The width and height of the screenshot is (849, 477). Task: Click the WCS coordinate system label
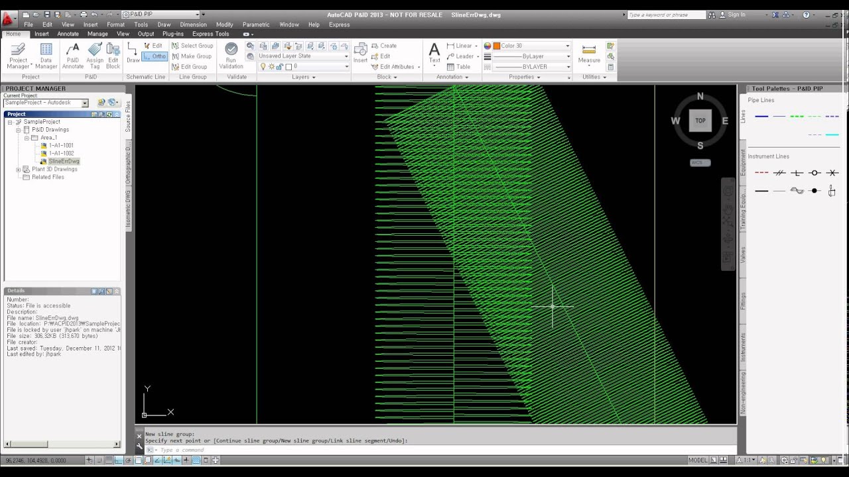click(x=700, y=162)
